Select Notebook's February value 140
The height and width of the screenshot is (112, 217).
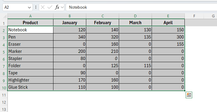(103, 30)
